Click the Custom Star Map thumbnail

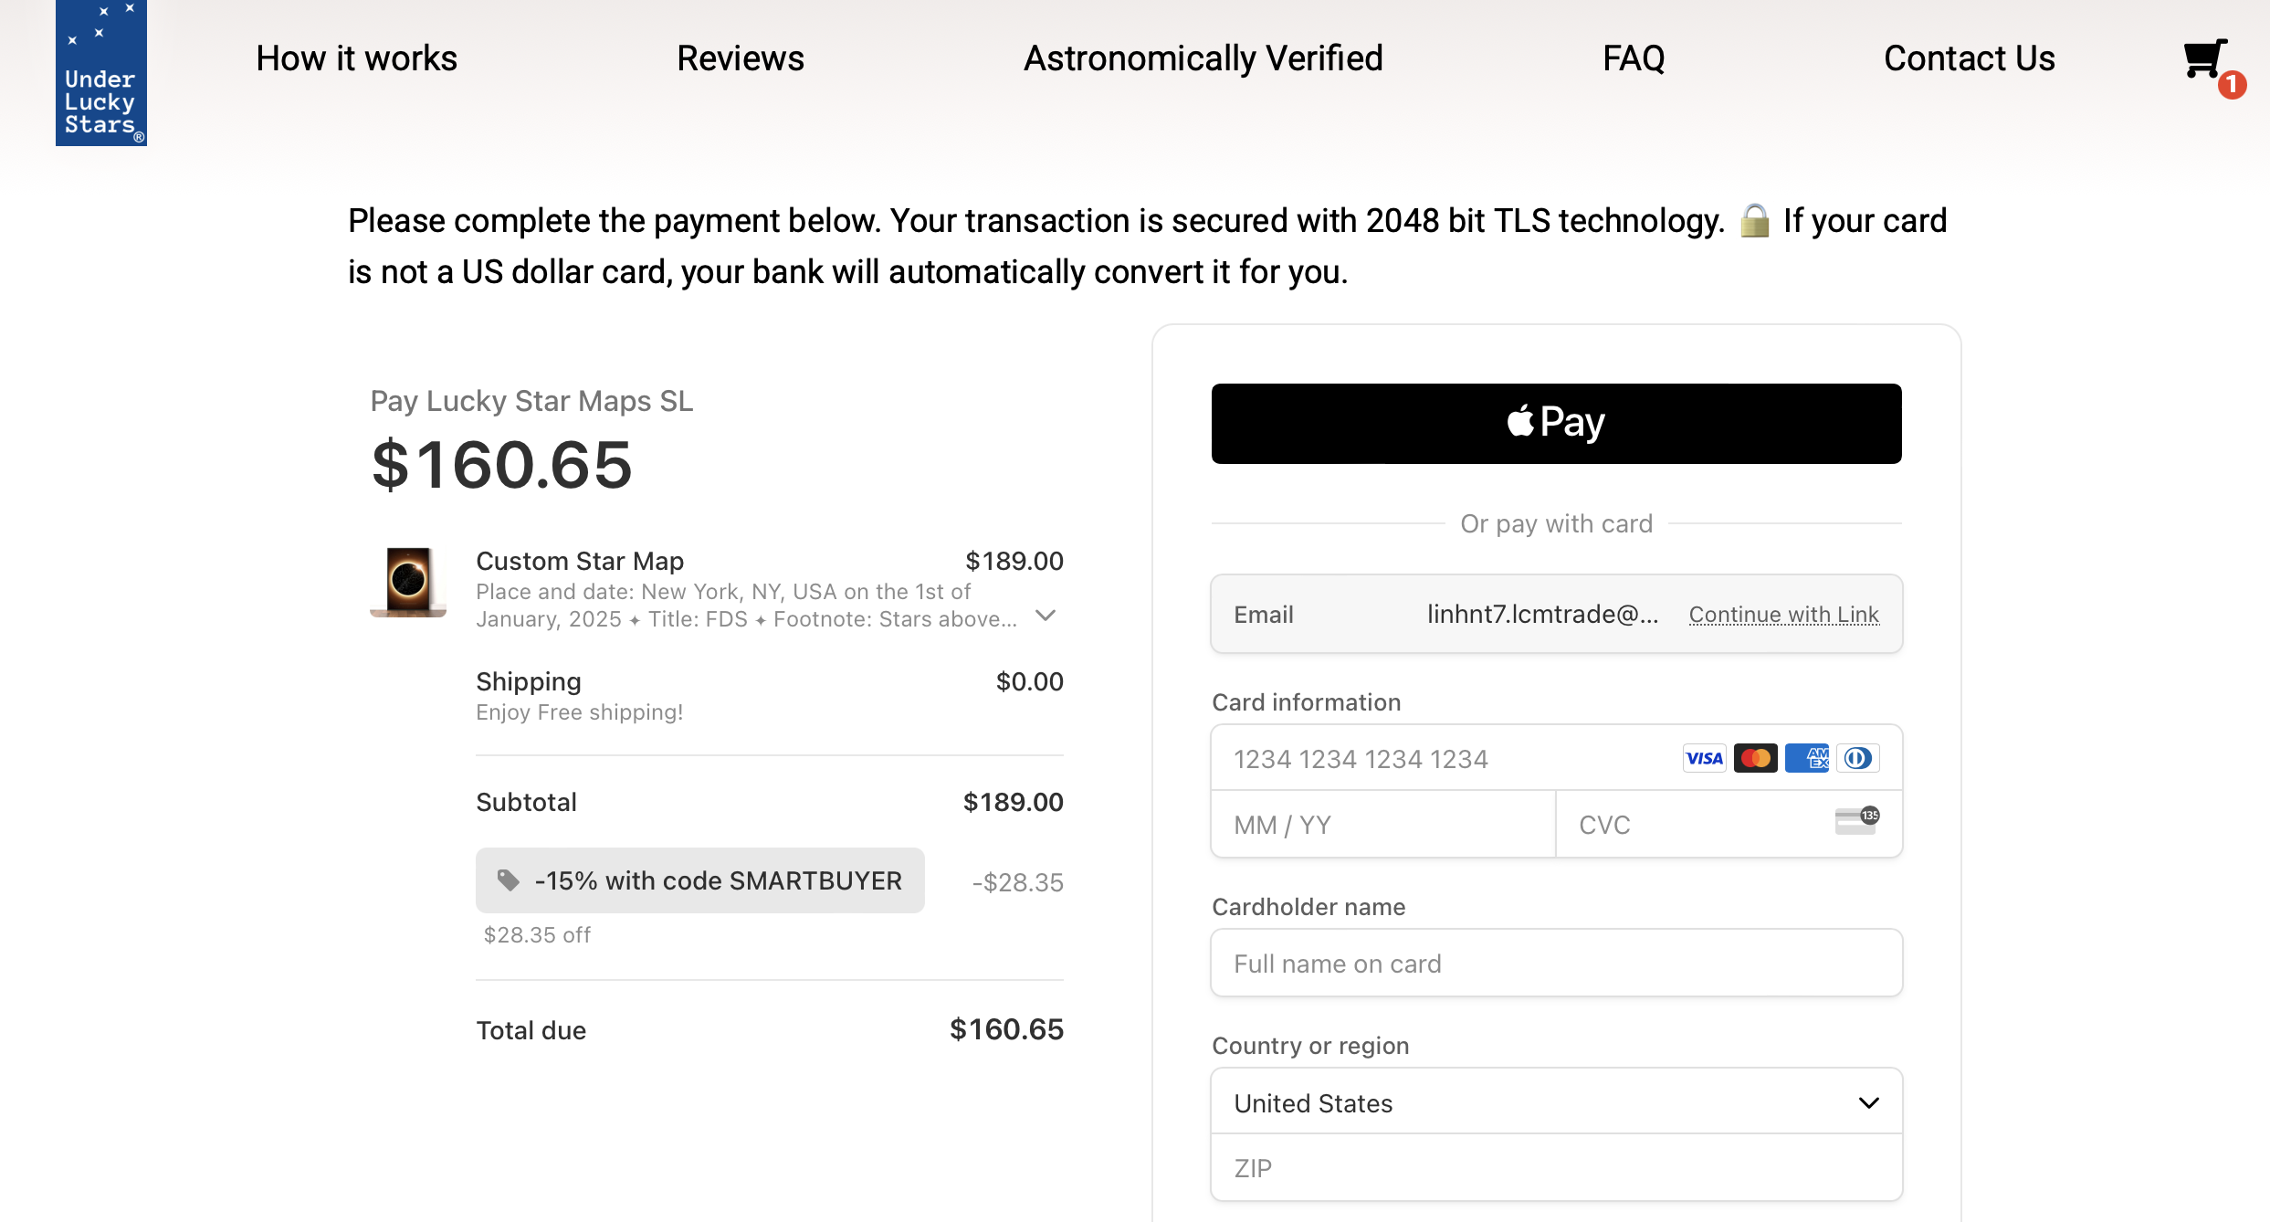pyautogui.click(x=408, y=581)
